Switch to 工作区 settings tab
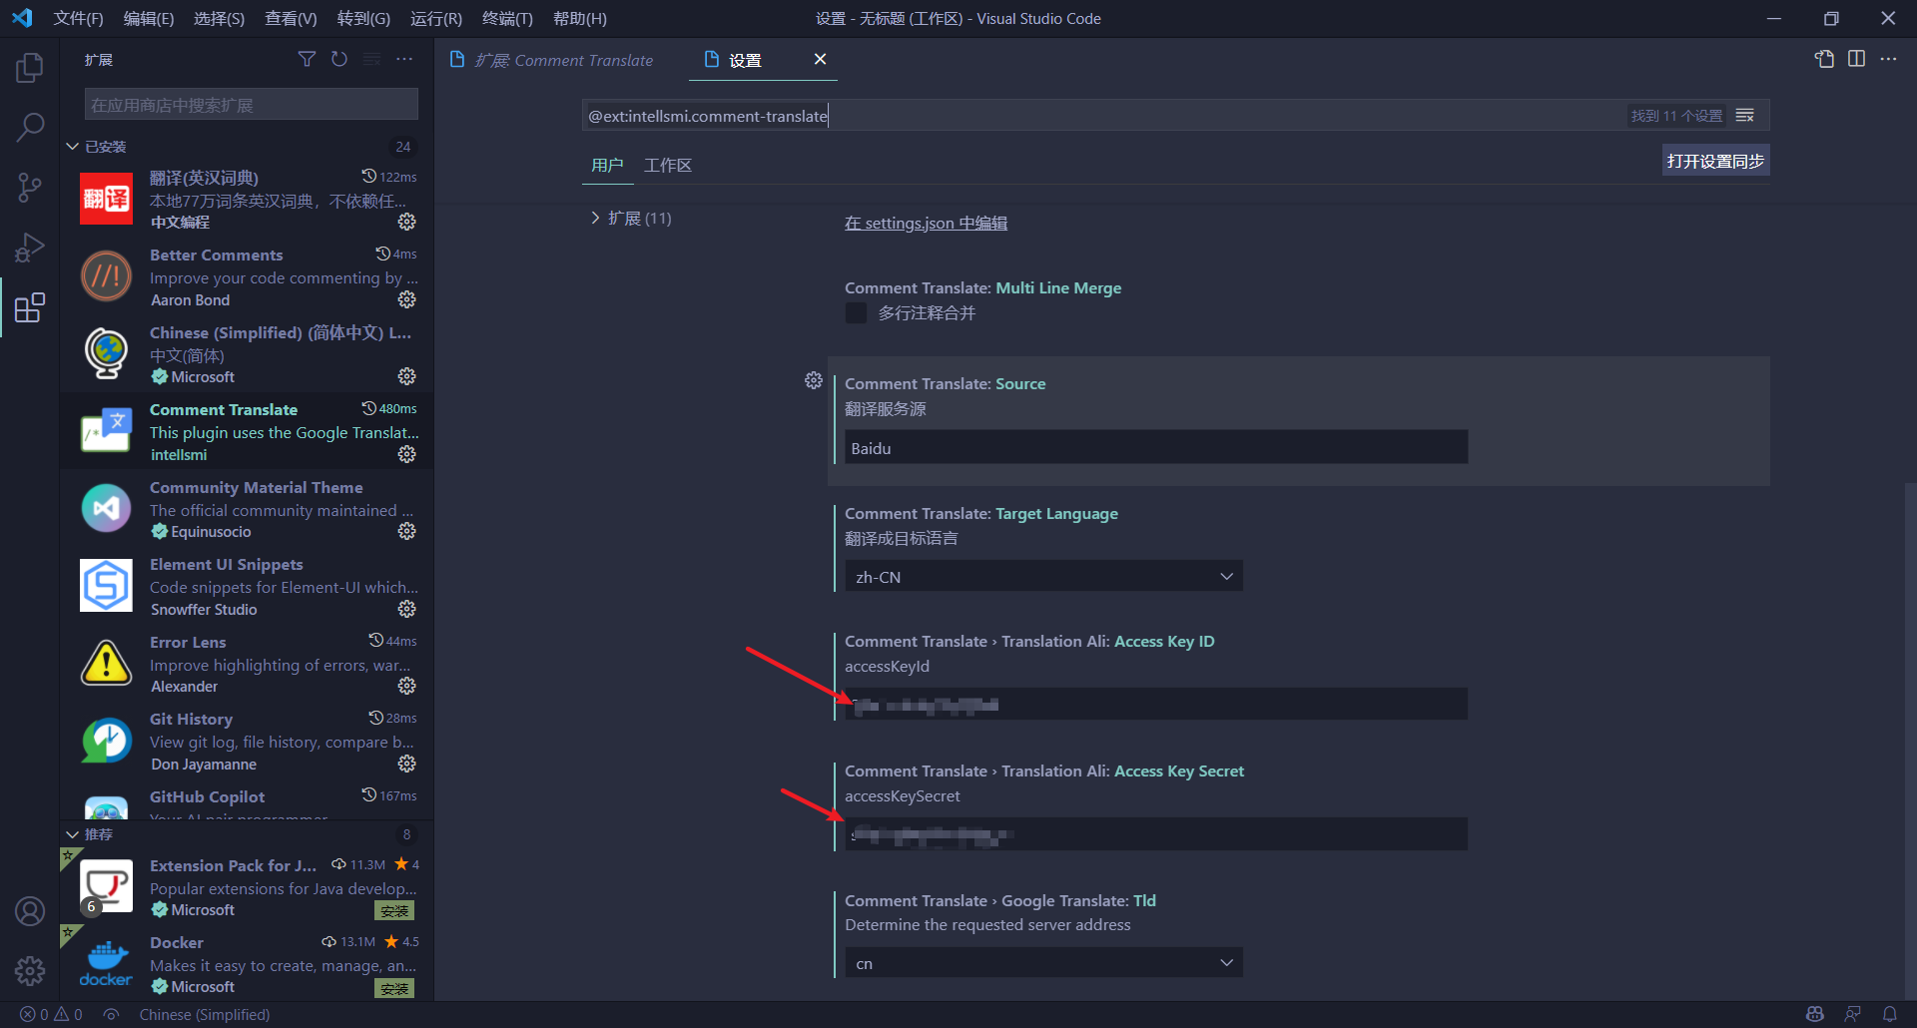Viewport: 1917px width, 1028px height. point(668,165)
